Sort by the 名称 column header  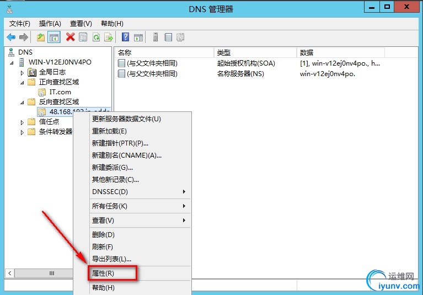coord(164,52)
